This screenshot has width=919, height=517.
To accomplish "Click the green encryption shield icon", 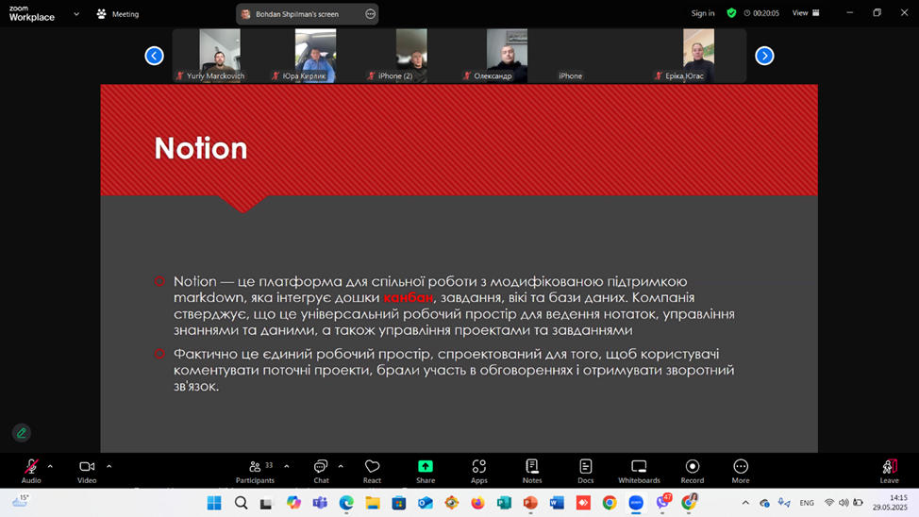I will pyautogui.click(x=731, y=13).
